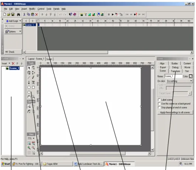Switch to the Align tab
196x170 pixels.
coord(162,64)
